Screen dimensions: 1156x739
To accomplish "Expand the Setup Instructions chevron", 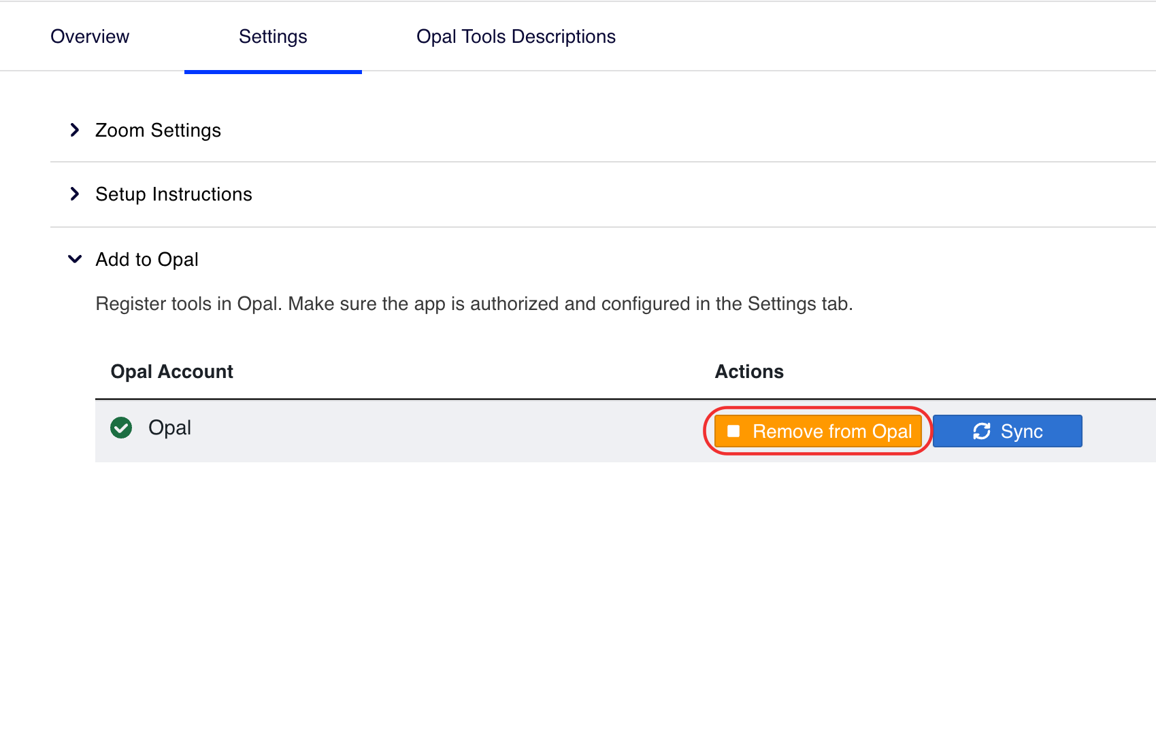I will click(75, 194).
